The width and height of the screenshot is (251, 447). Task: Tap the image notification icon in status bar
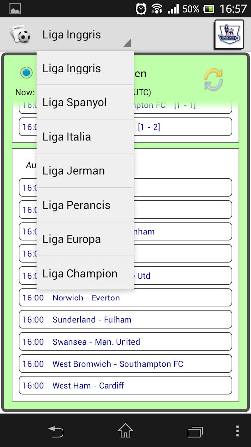(15, 9)
